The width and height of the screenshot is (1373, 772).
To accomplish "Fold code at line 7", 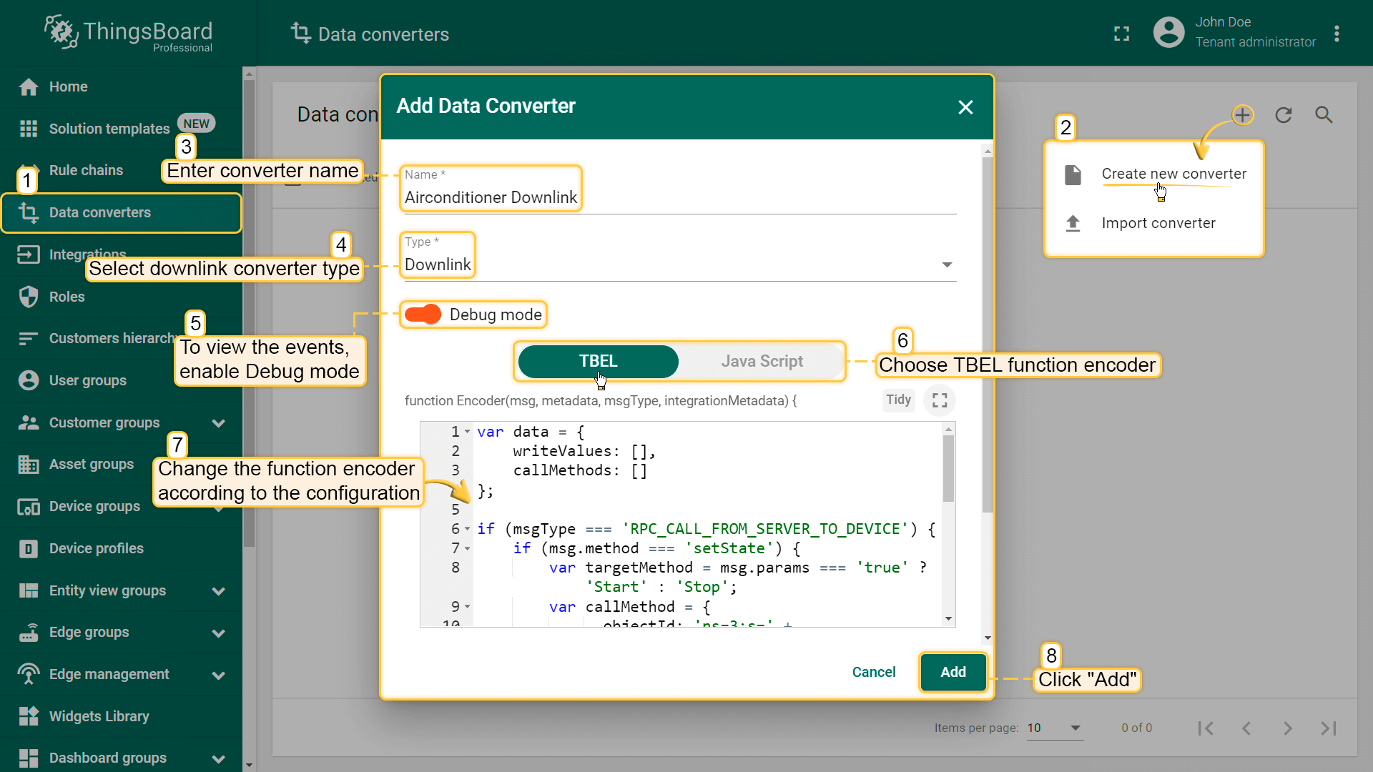I will coord(468,548).
